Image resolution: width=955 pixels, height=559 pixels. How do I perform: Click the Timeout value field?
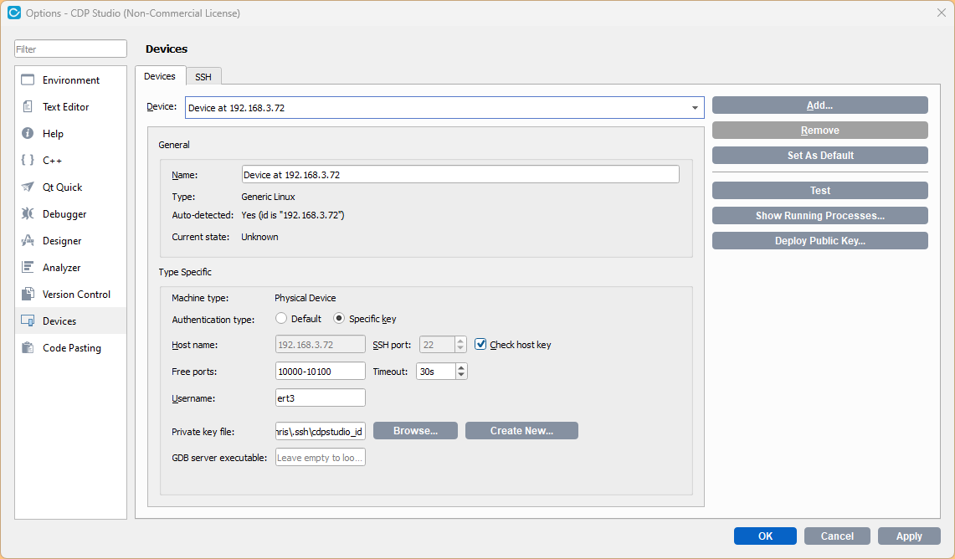point(435,371)
